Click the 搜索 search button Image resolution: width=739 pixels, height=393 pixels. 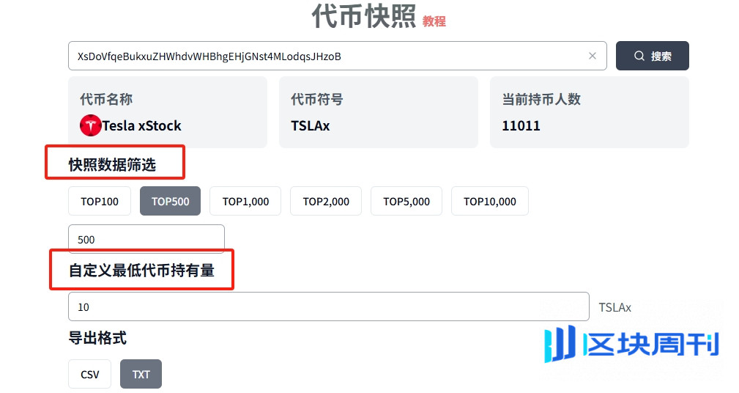pos(652,56)
